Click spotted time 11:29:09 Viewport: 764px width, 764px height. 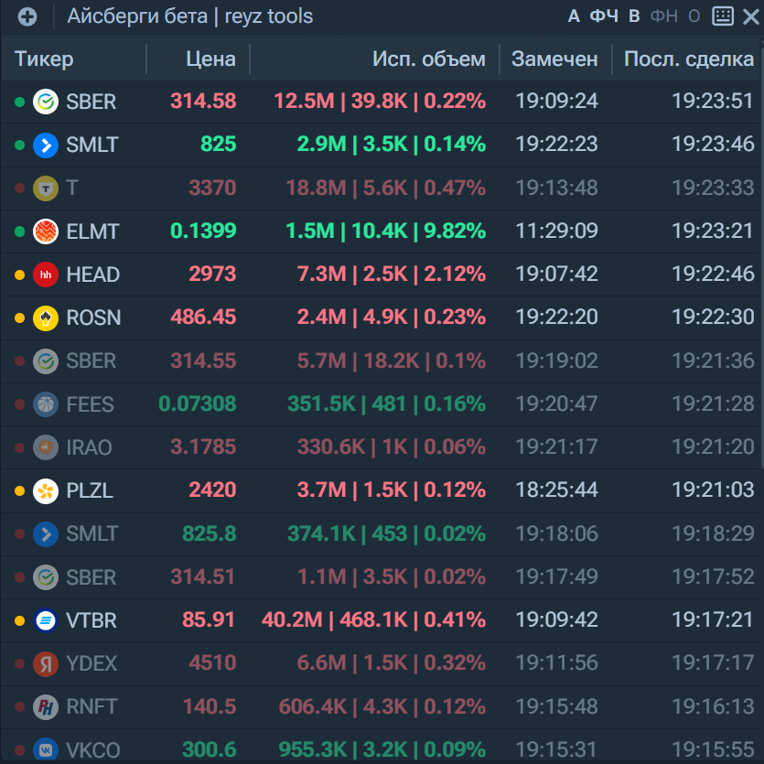coord(557,231)
